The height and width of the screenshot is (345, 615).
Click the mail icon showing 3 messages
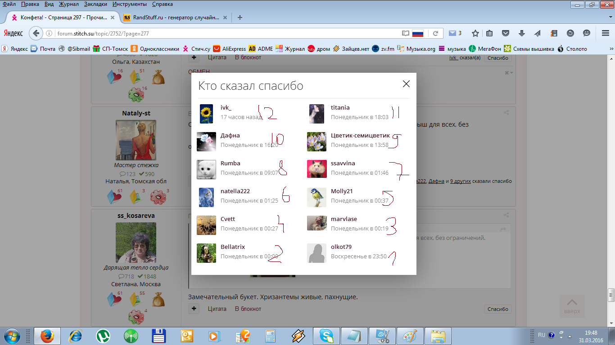click(x=453, y=33)
